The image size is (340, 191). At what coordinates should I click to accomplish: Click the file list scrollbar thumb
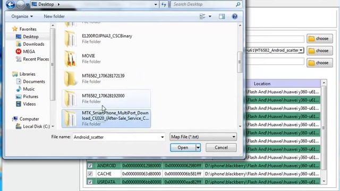pos(240,62)
